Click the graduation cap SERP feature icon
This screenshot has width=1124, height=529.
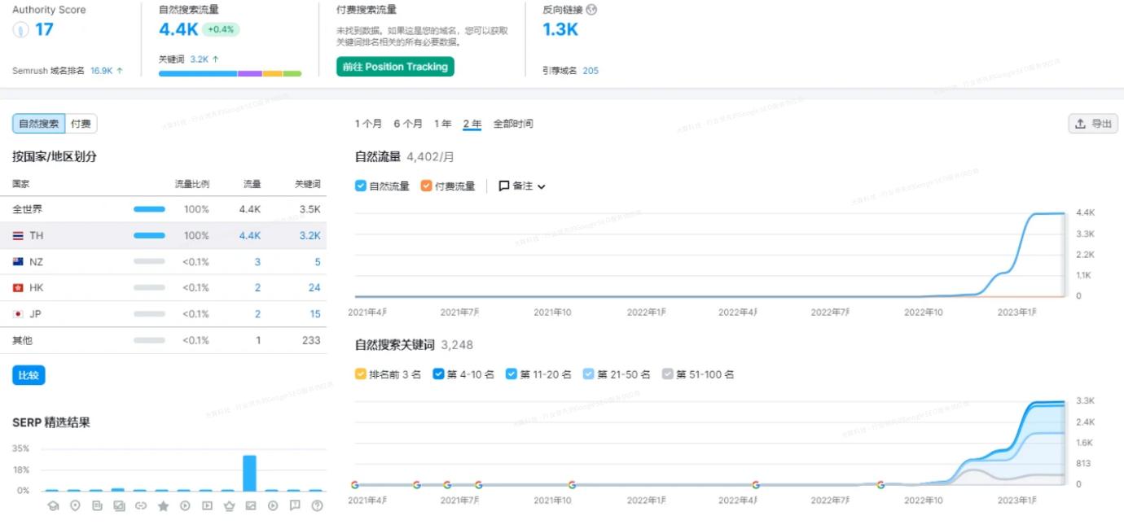coord(53,505)
